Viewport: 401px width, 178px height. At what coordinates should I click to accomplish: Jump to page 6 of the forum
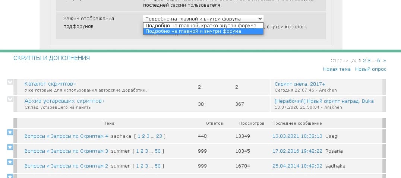point(379,61)
